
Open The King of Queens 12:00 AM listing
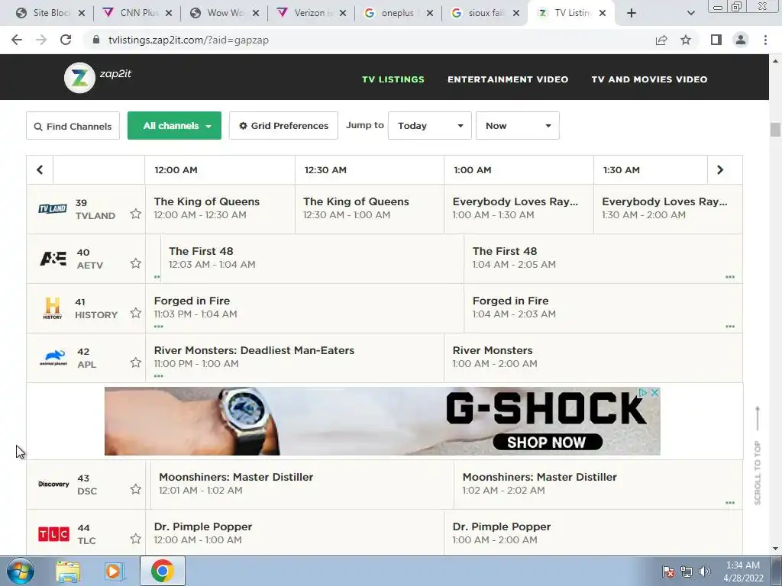220,209
